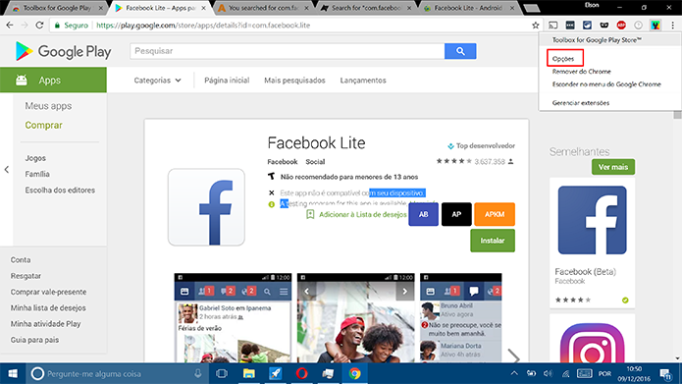Click the Cast extension icon
This screenshot has width=682, height=384.
[x=552, y=26]
